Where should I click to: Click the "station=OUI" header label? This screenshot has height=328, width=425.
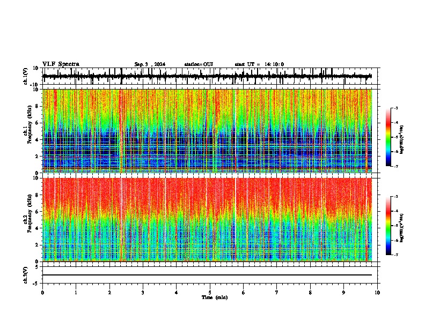coord(199,64)
